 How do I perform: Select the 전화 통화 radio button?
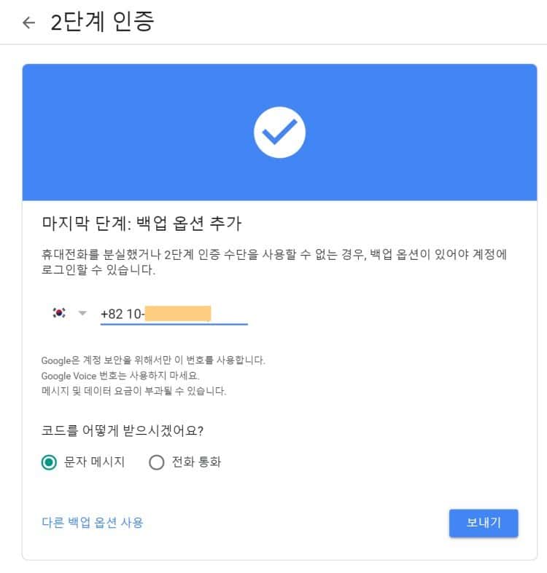[156, 462]
